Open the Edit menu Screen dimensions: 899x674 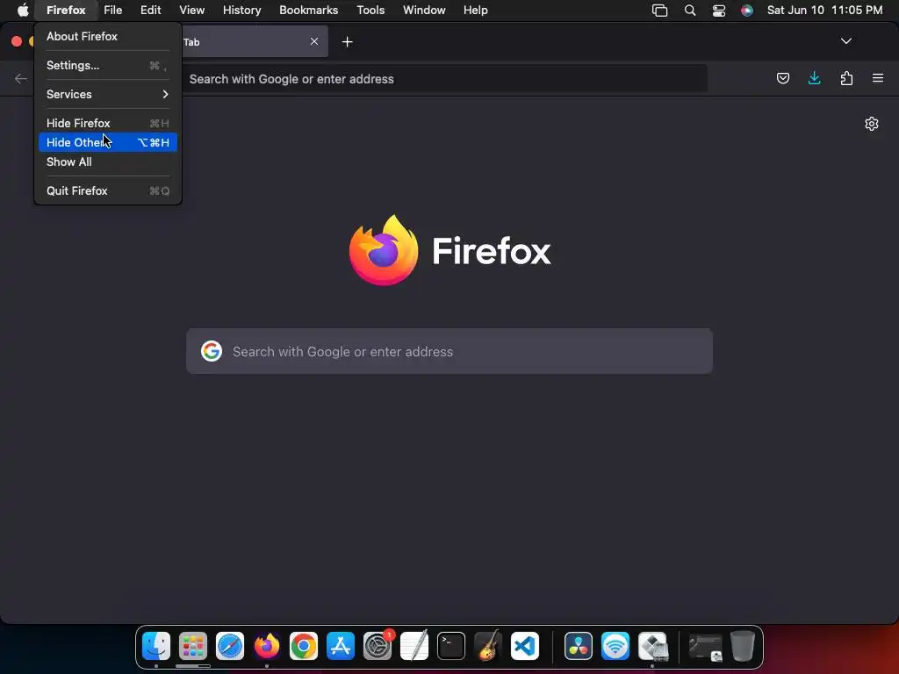click(x=151, y=10)
